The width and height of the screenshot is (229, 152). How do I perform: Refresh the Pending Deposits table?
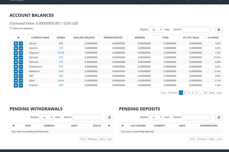click(218, 117)
